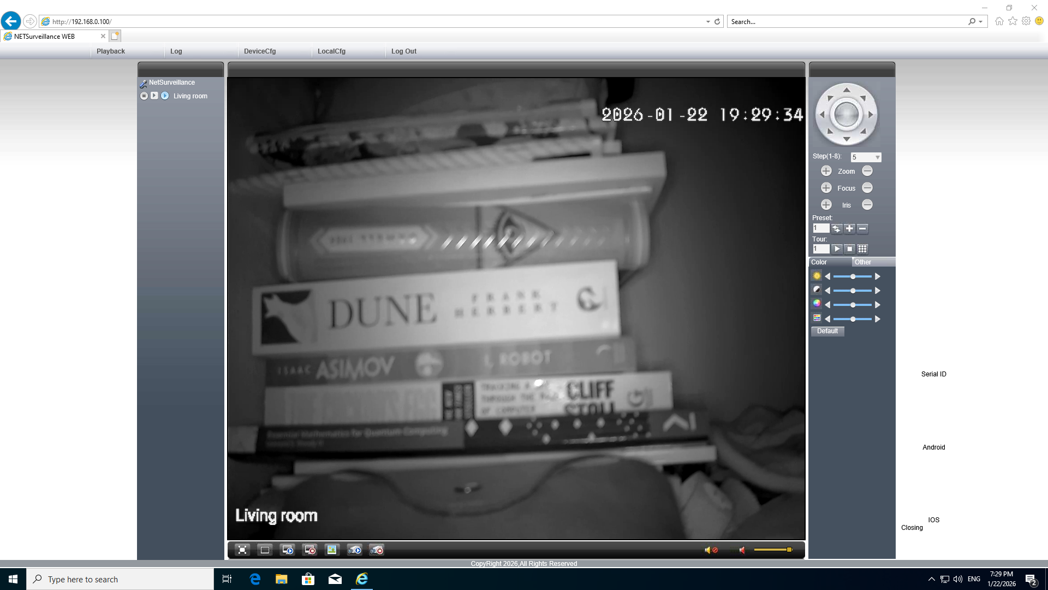Toggle main stream play for Living room
Image resolution: width=1048 pixels, height=590 pixels.
[154, 96]
